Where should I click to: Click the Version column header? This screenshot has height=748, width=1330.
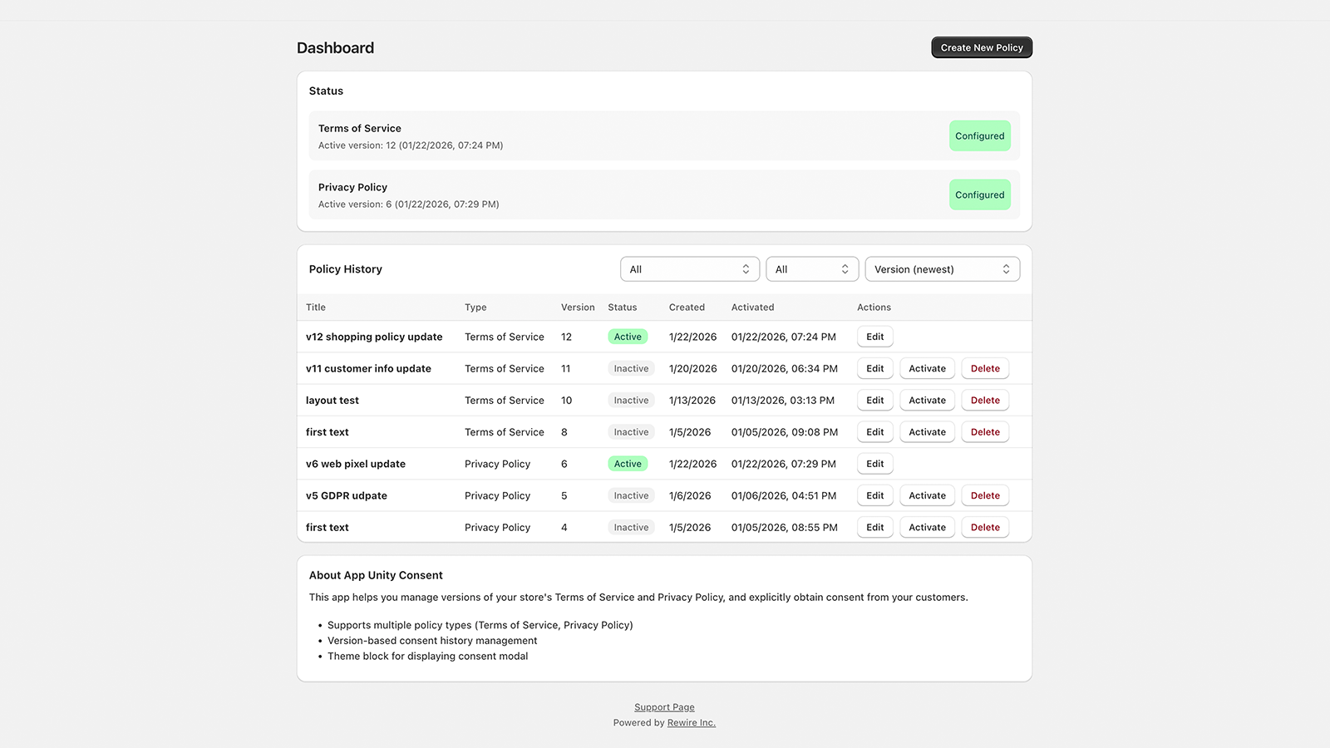(578, 308)
